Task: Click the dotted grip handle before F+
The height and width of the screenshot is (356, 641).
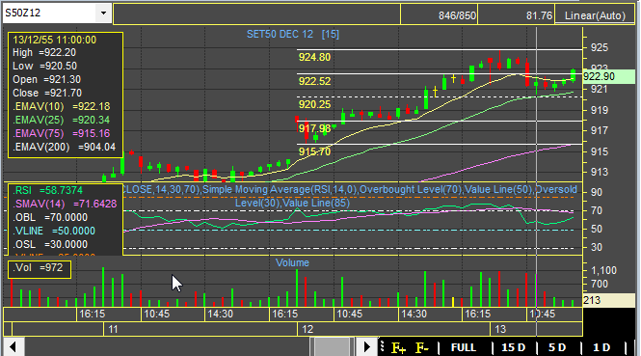Action: point(383,346)
